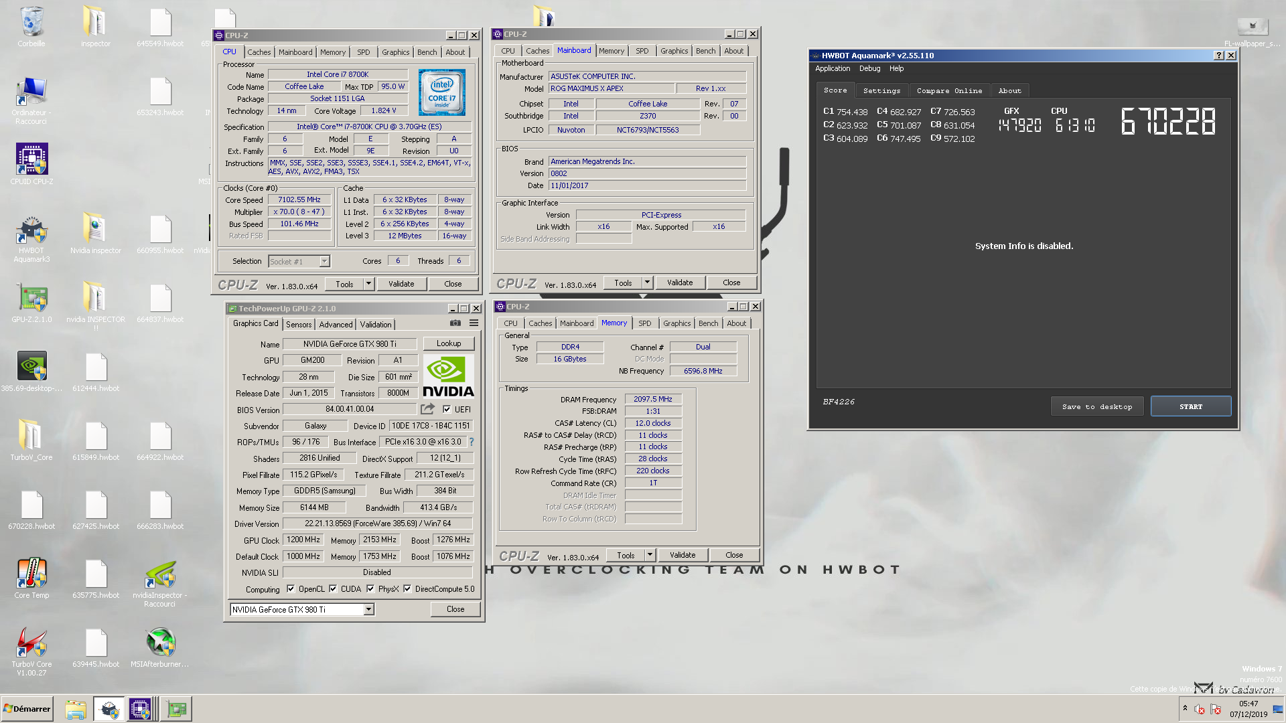Open GPU-Z hamburger menu icon
This screenshot has width=1286, height=723.
474,323
